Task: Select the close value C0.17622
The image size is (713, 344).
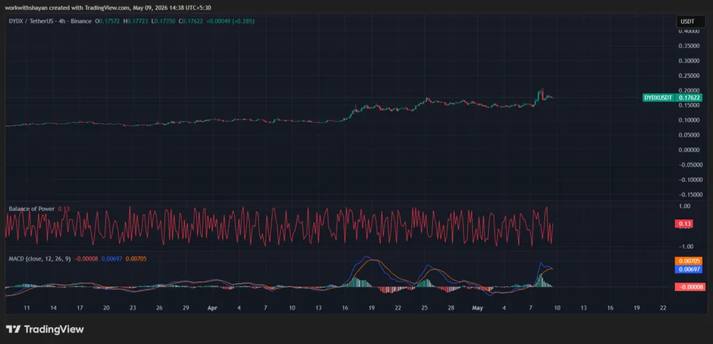Action: pyautogui.click(x=191, y=21)
